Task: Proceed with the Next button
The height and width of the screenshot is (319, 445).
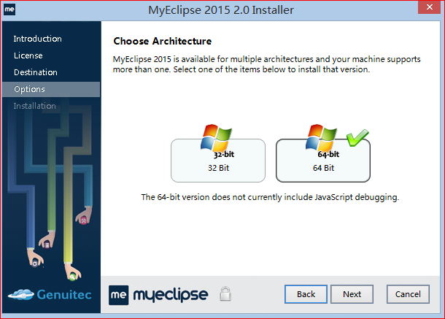Action: click(352, 294)
